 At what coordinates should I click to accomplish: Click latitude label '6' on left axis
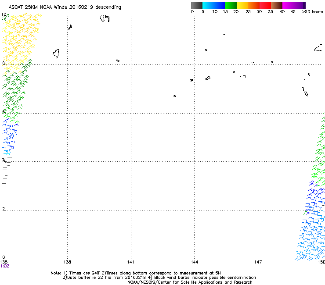[4, 112]
